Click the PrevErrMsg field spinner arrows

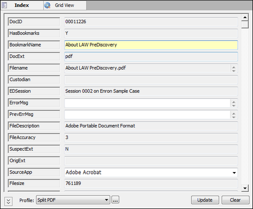point(234,115)
